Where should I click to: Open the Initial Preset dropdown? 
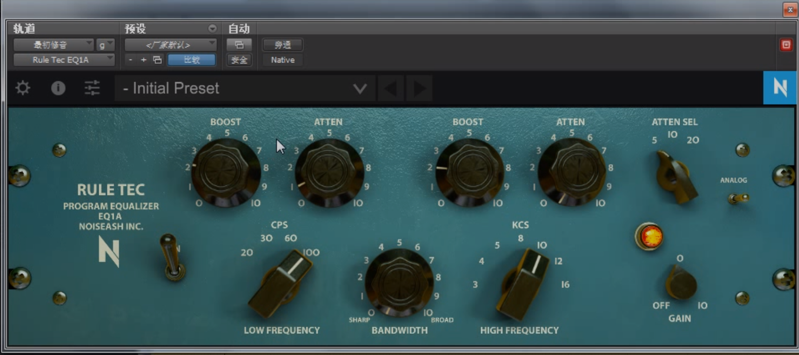(245, 88)
